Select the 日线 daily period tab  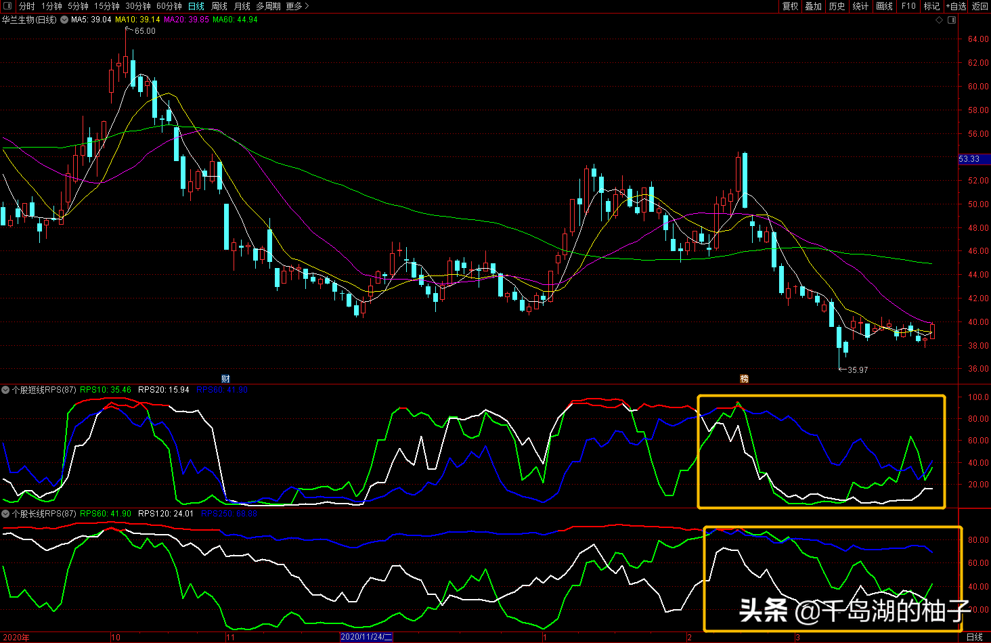(196, 6)
